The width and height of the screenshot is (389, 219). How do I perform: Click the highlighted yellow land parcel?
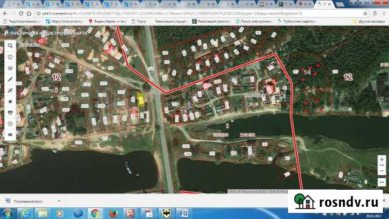pos(141,100)
